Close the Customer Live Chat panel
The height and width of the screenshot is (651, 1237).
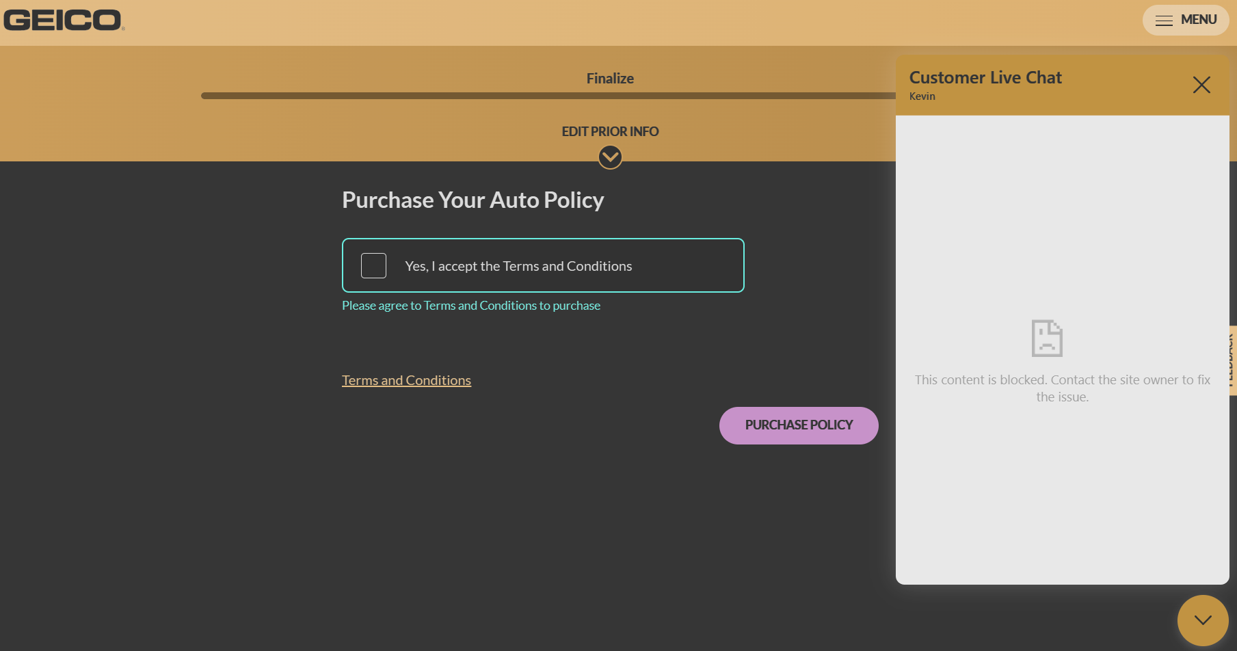[1201, 85]
